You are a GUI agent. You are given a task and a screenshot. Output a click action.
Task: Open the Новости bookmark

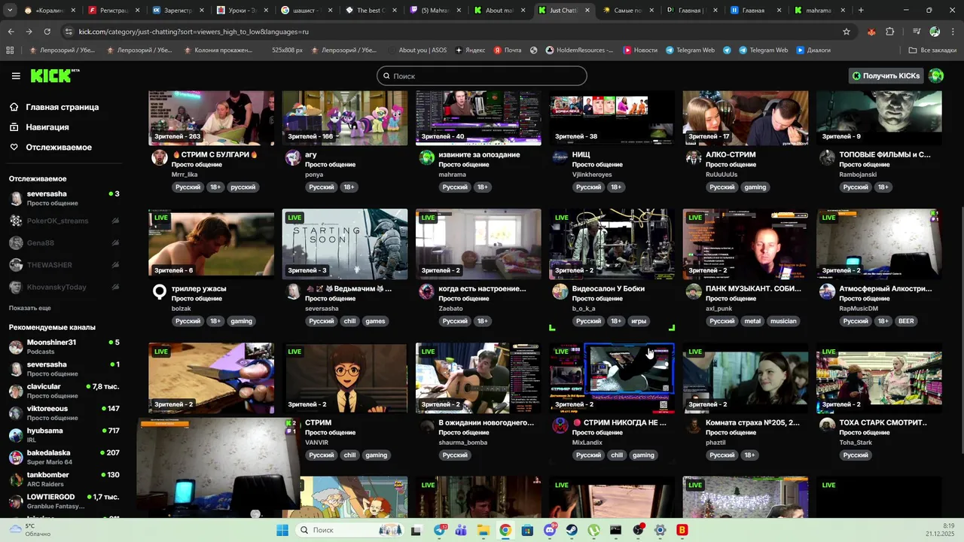pyautogui.click(x=639, y=50)
